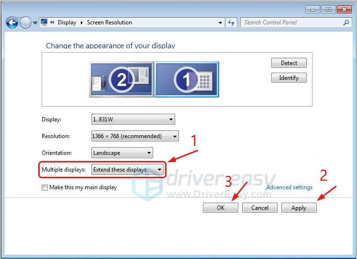
Task: Click the 'Display:' label
Action: [52, 119]
